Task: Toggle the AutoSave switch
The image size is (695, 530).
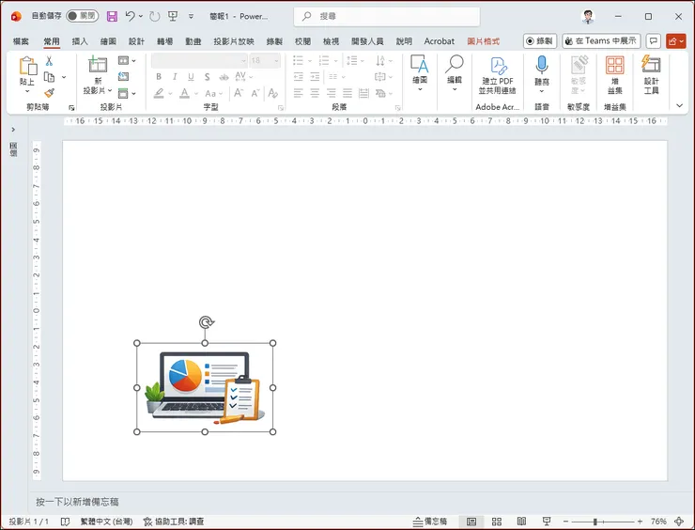Action: click(83, 16)
